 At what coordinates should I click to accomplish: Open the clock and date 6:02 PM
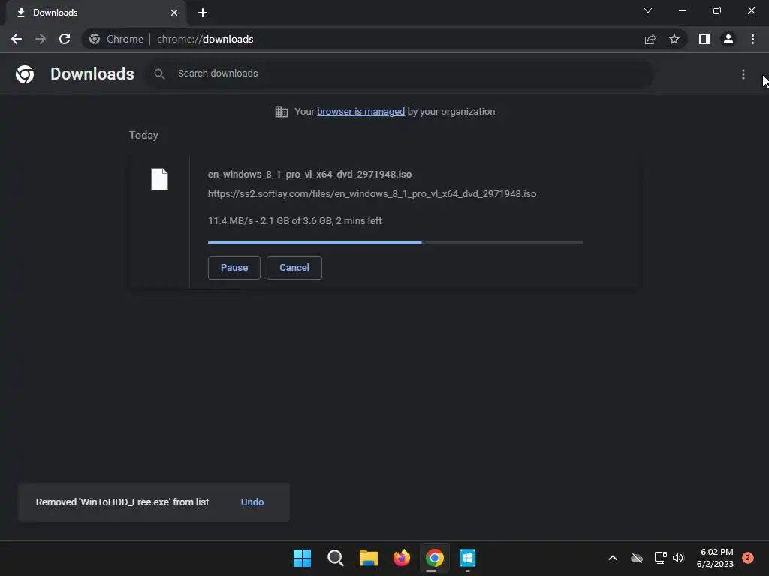point(715,558)
